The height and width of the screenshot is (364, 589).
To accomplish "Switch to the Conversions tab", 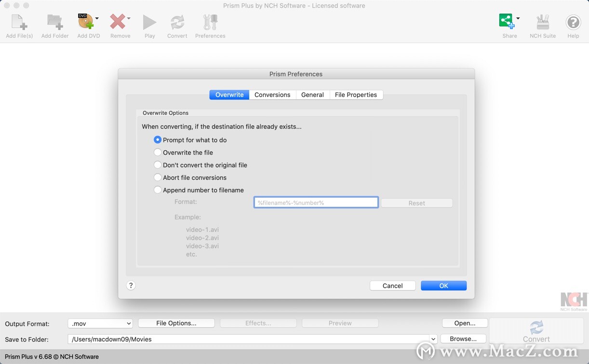I will pyautogui.click(x=272, y=94).
